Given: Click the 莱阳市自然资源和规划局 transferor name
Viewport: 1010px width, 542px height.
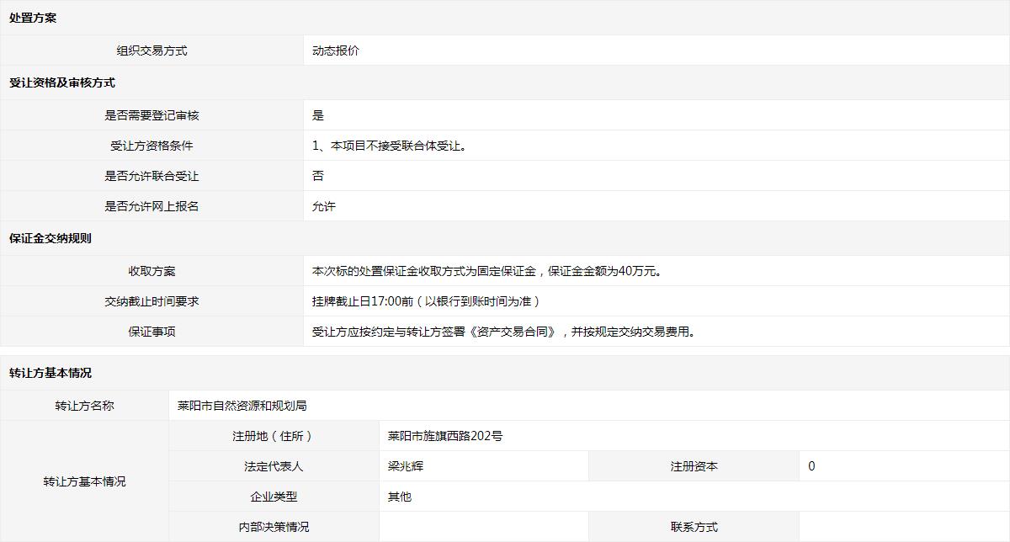Looking at the screenshot, I should pos(242,406).
